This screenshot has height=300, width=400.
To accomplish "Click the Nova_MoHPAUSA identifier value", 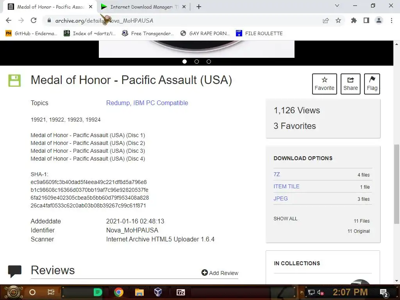I will 132,230.
